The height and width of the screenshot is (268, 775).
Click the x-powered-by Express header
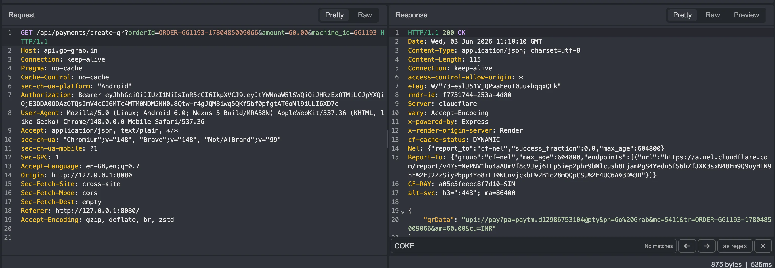[448, 122]
